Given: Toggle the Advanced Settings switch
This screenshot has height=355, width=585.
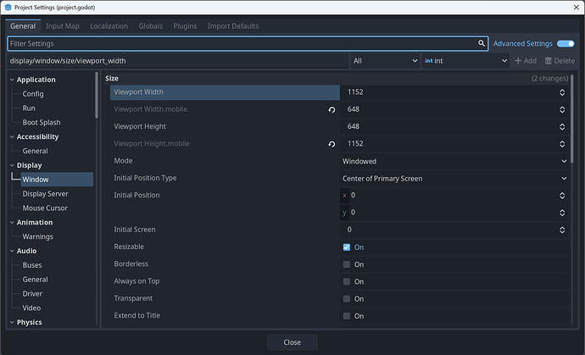Looking at the screenshot, I should tap(565, 43).
